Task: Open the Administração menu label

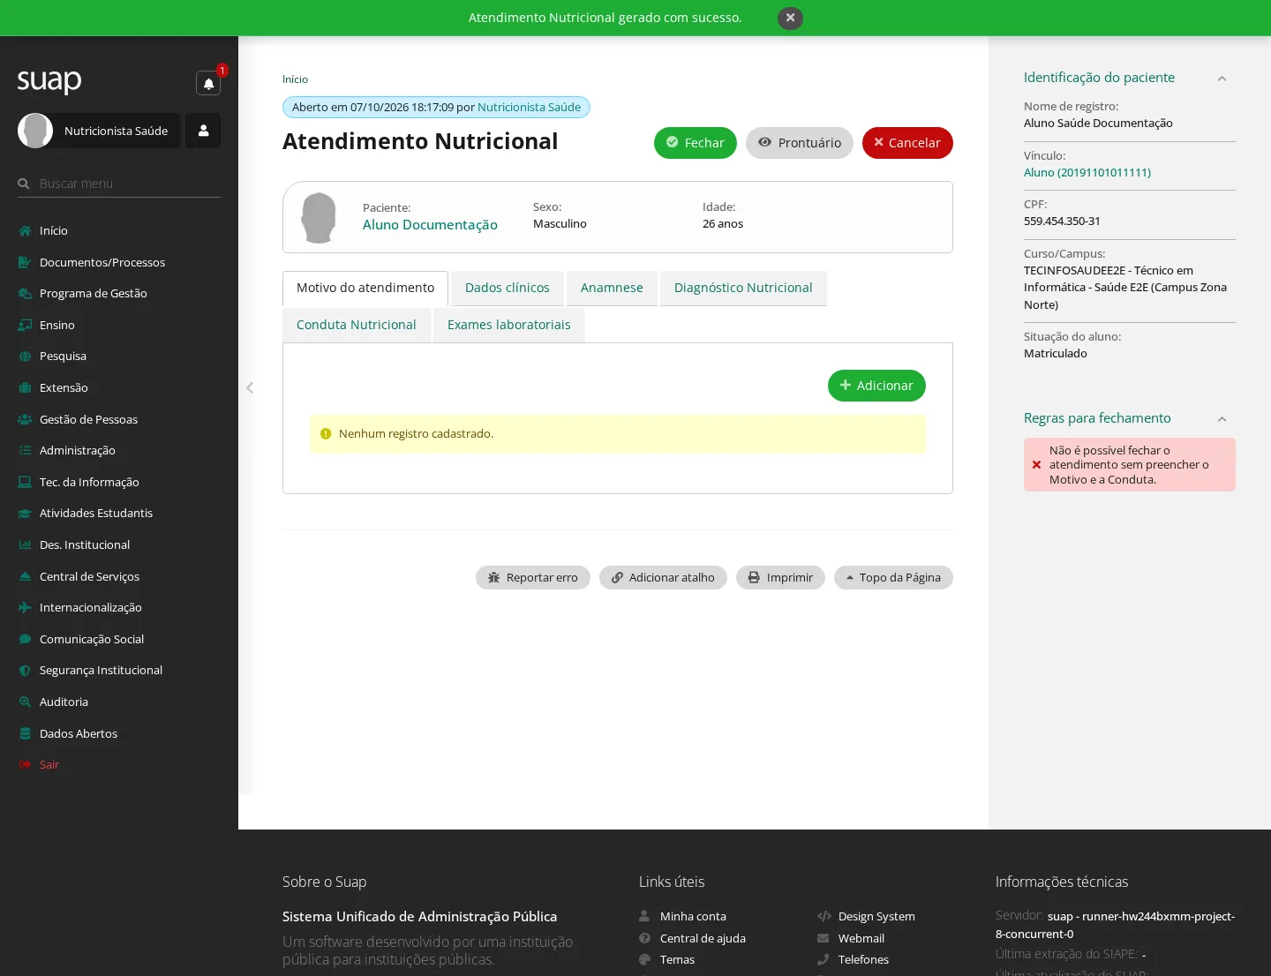Action: (x=78, y=450)
